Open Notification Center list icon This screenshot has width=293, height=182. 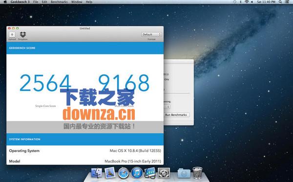(x=287, y=2)
